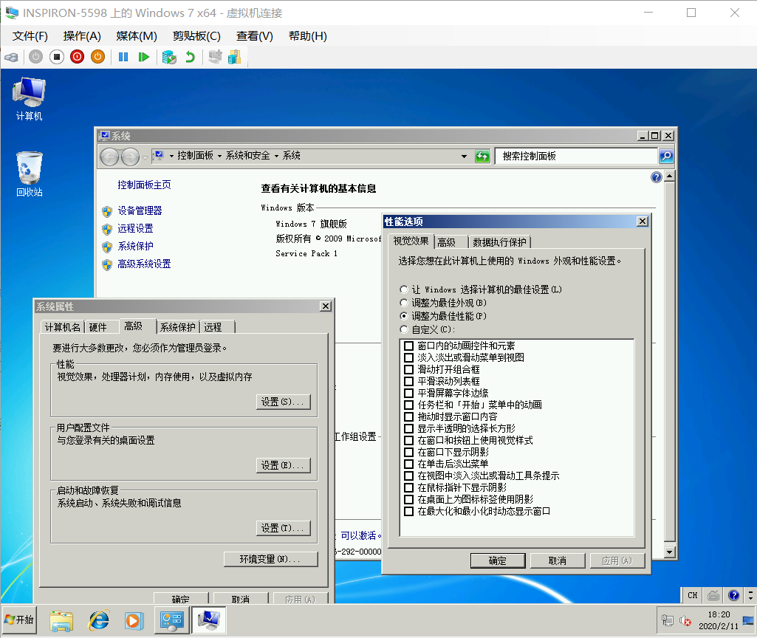
Task: Click the Hyper-V Checkpoint icon
Action: (x=169, y=57)
